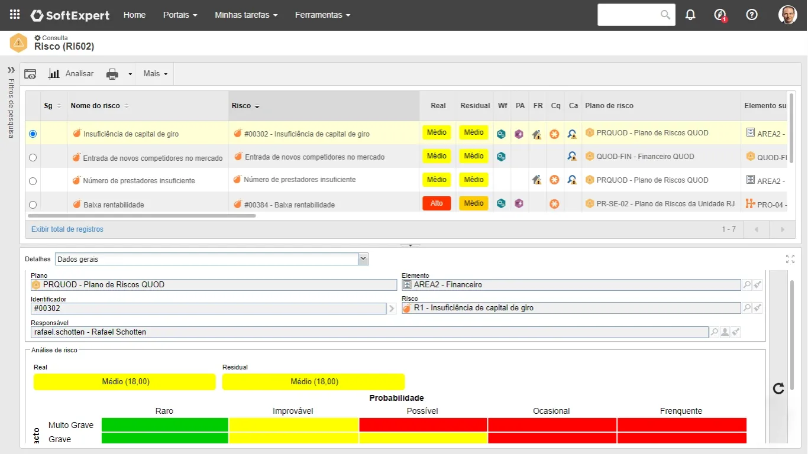Click the help question mark icon
The height and width of the screenshot is (454, 808).
[752, 15]
